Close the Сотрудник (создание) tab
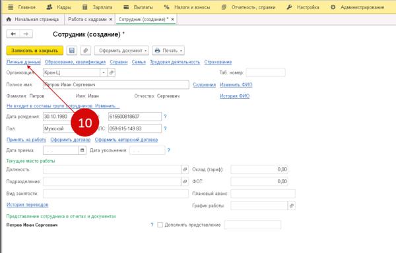 point(172,19)
